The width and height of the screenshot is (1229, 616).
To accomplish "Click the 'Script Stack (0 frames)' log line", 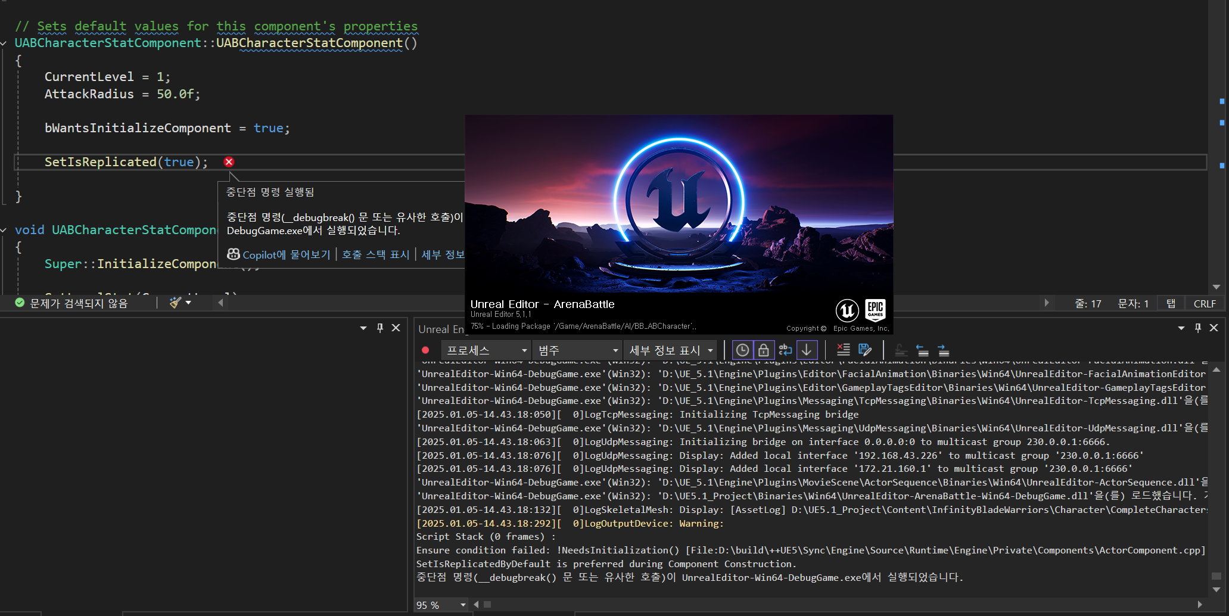I will pos(486,536).
